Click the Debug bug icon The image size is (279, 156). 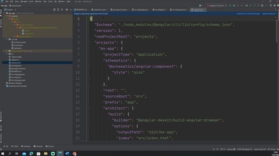coord(234,6)
